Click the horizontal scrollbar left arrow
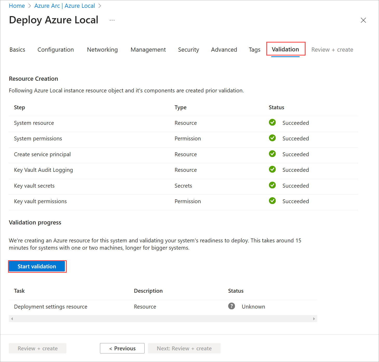The width and height of the screenshot is (379, 362). (x=12, y=319)
